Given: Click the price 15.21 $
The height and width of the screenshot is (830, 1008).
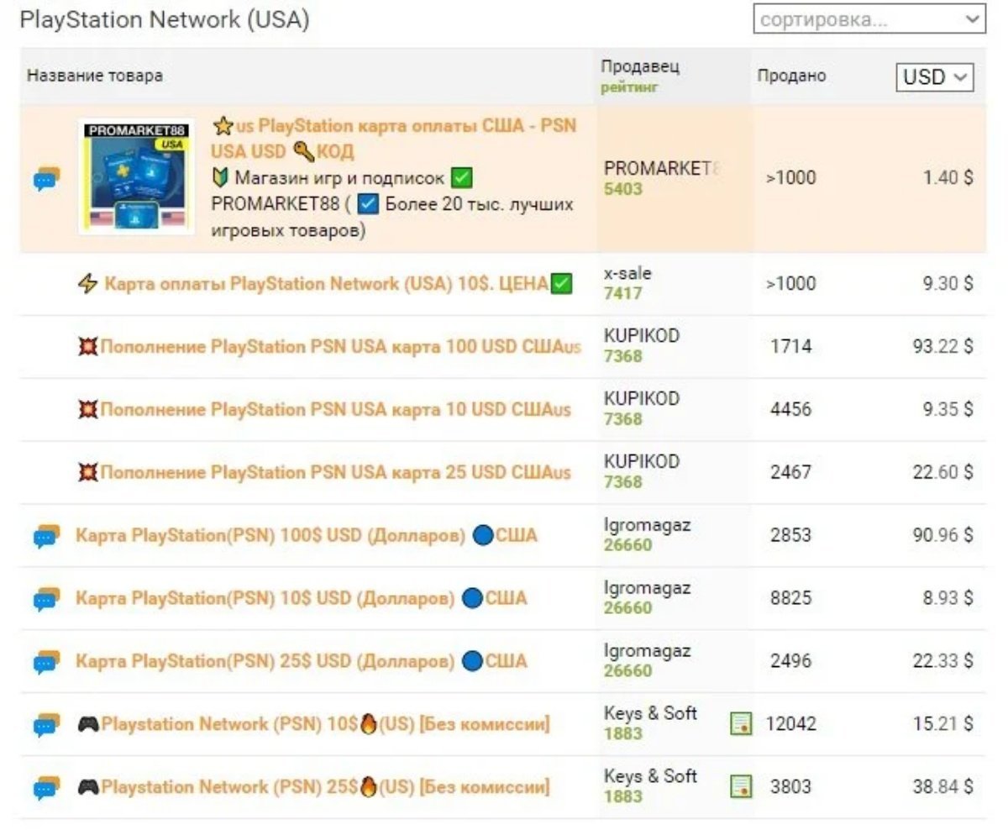Looking at the screenshot, I should 943,723.
